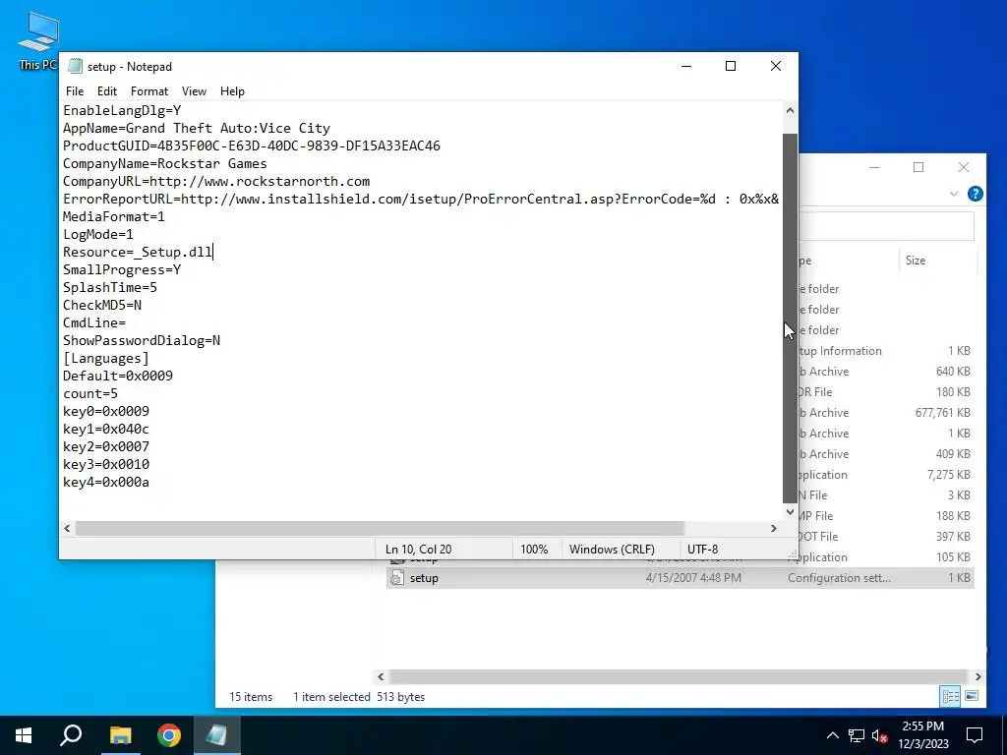Click the ErrorReportURL line
The height and width of the screenshot is (755, 1007).
pos(421,199)
